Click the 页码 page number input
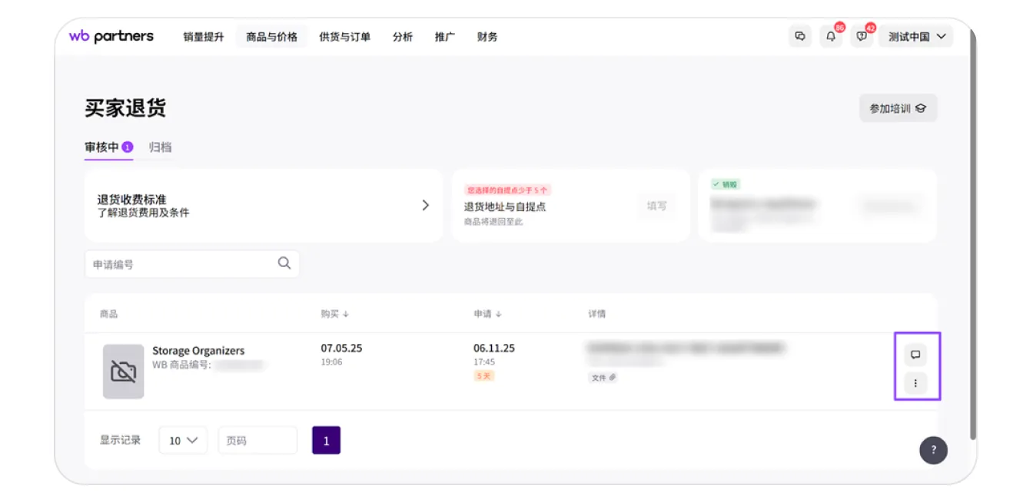Image resolution: width=1033 pixels, height=502 pixels. tap(257, 441)
